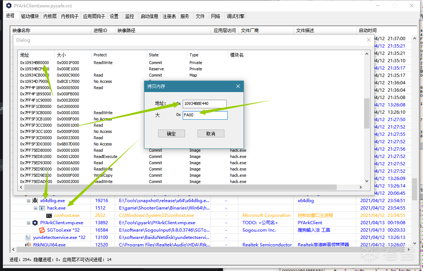Open the 内核层 tab
Image resolution: width=423 pixels, height=271 pixels.
coord(50,16)
